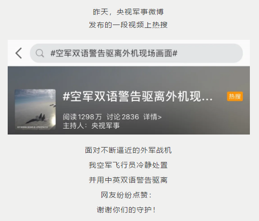259x221 pixels.
Task: Click the #空军双语警告驱离外机现... topic title
Action: point(137,96)
